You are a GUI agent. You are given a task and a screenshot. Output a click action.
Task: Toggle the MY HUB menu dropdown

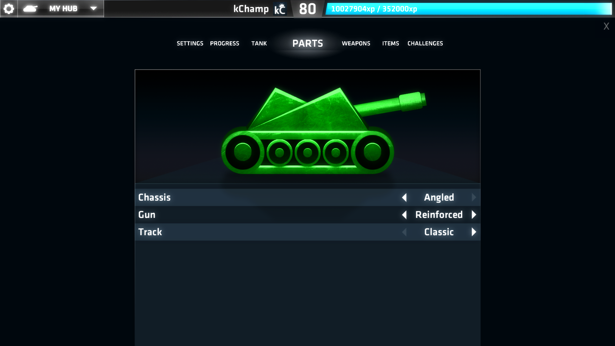tap(93, 8)
